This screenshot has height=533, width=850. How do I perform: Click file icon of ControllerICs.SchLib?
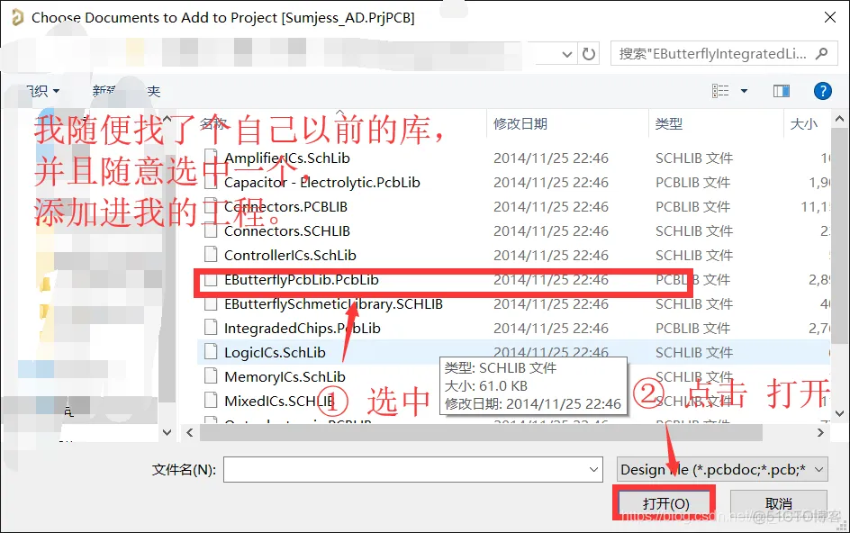point(211,255)
